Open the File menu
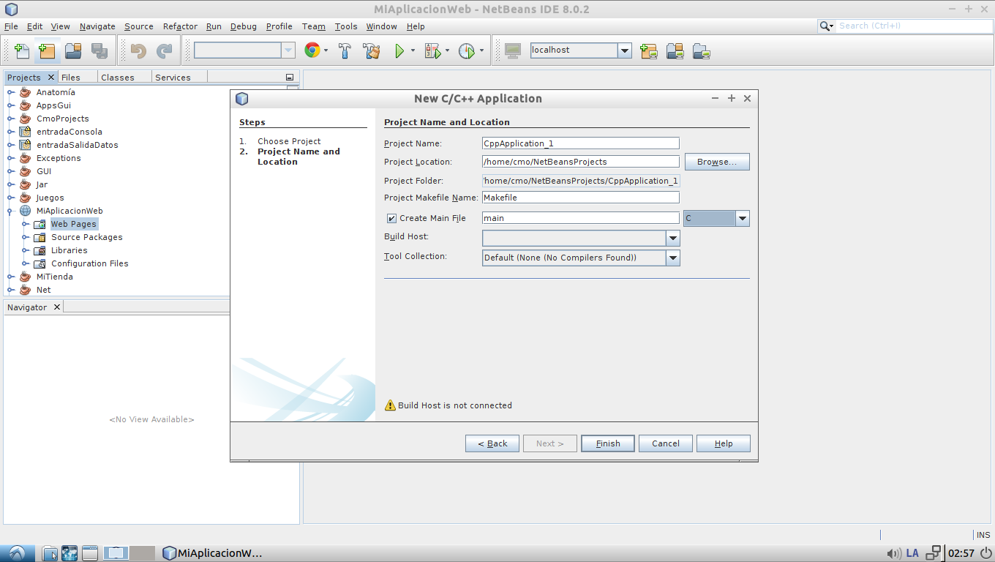 pos(11,26)
